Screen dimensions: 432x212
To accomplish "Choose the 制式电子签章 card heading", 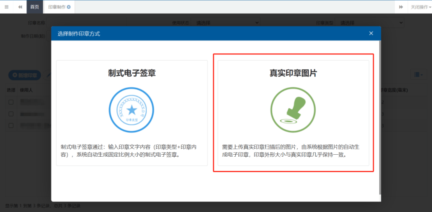I will pos(132,73).
